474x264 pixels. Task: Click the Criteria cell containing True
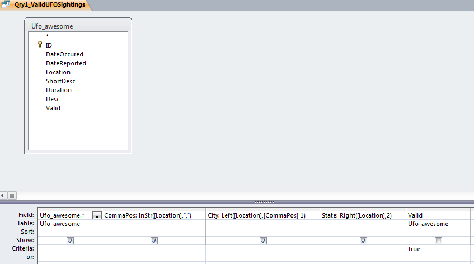click(x=438, y=249)
